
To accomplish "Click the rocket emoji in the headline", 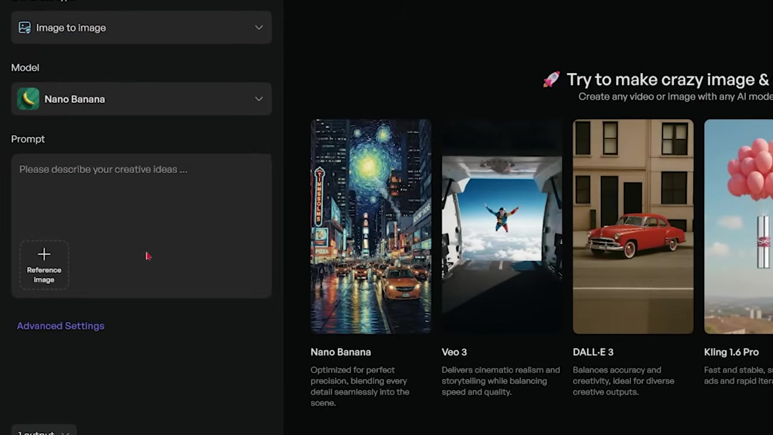I will pos(551,80).
